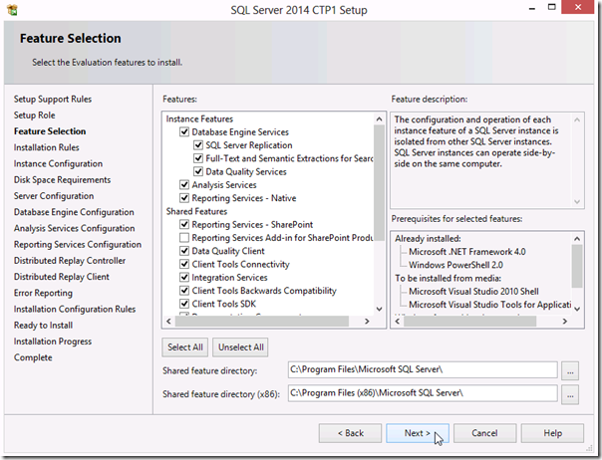This screenshot has height=460, width=602.
Task: Browse for Shared feature directory (x86)
Action: (x=570, y=394)
